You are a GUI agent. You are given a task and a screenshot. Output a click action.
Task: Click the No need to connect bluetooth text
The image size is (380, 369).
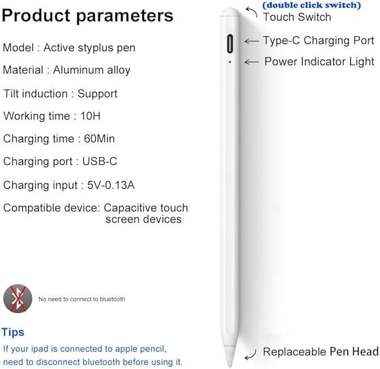pos(82,299)
